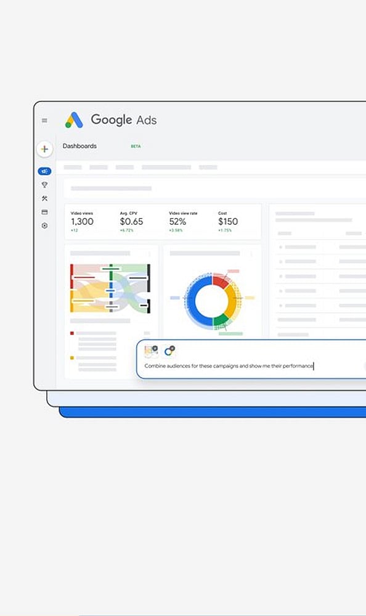
Task: Click the yellow segment of donut chart
Action: 231,301
